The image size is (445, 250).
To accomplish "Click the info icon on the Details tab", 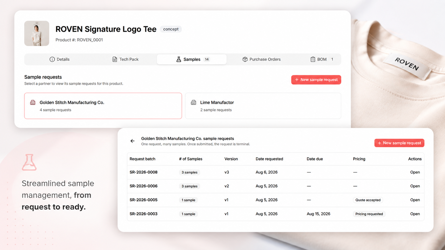I will click(52, 59).
